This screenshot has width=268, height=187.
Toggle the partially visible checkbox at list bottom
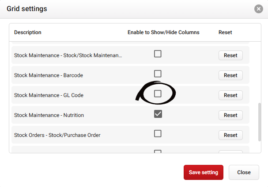[158, 151]
